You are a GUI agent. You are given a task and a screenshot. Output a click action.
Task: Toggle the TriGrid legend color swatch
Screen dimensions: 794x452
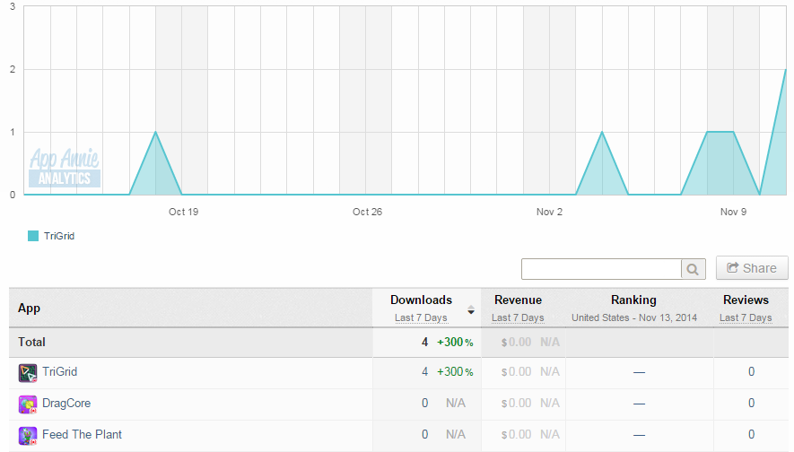click(x=33, y=236)
